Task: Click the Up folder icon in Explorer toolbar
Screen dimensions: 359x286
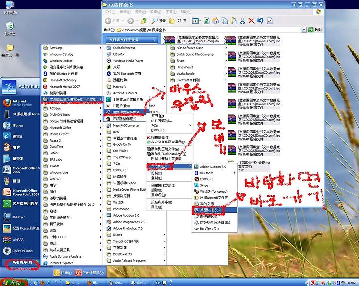Action: point(144,21)
